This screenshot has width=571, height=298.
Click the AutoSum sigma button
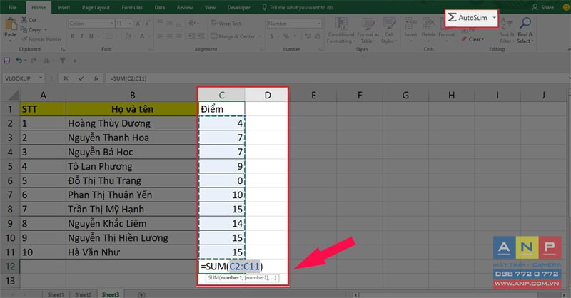(468, 17)
